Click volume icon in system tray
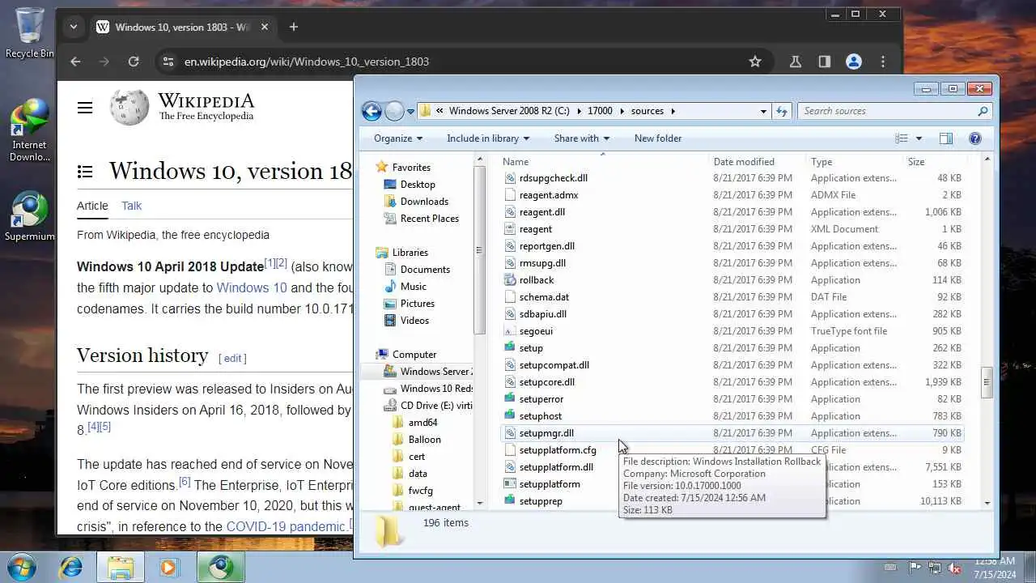 click(955, 568)
